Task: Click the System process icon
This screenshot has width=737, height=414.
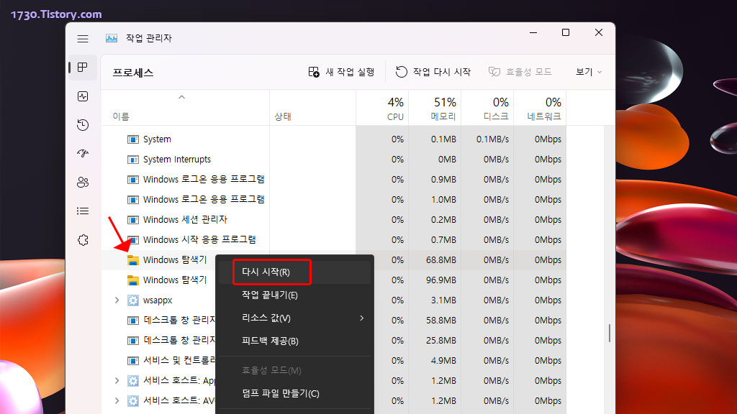Action: (x=133, y=139)
